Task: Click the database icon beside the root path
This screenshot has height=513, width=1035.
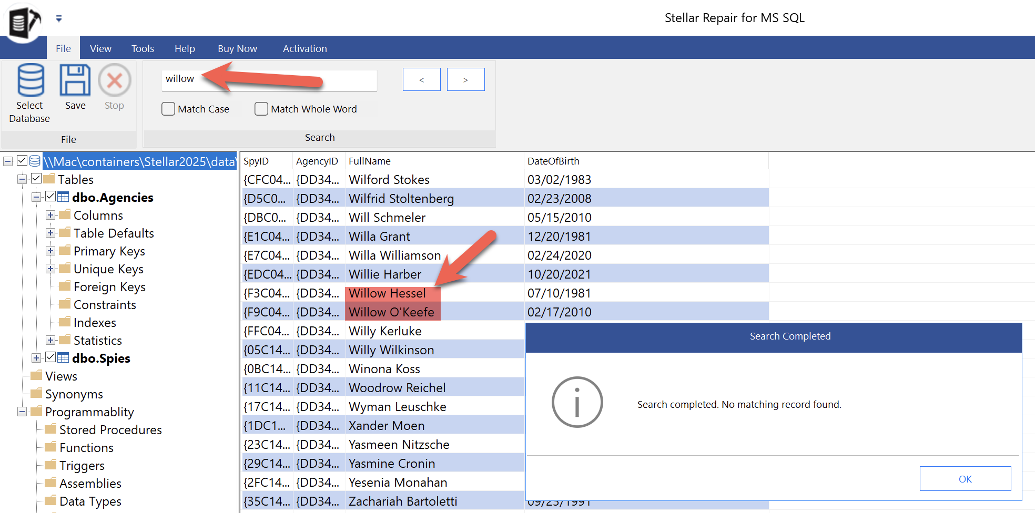Action: [x=35, y=161]
